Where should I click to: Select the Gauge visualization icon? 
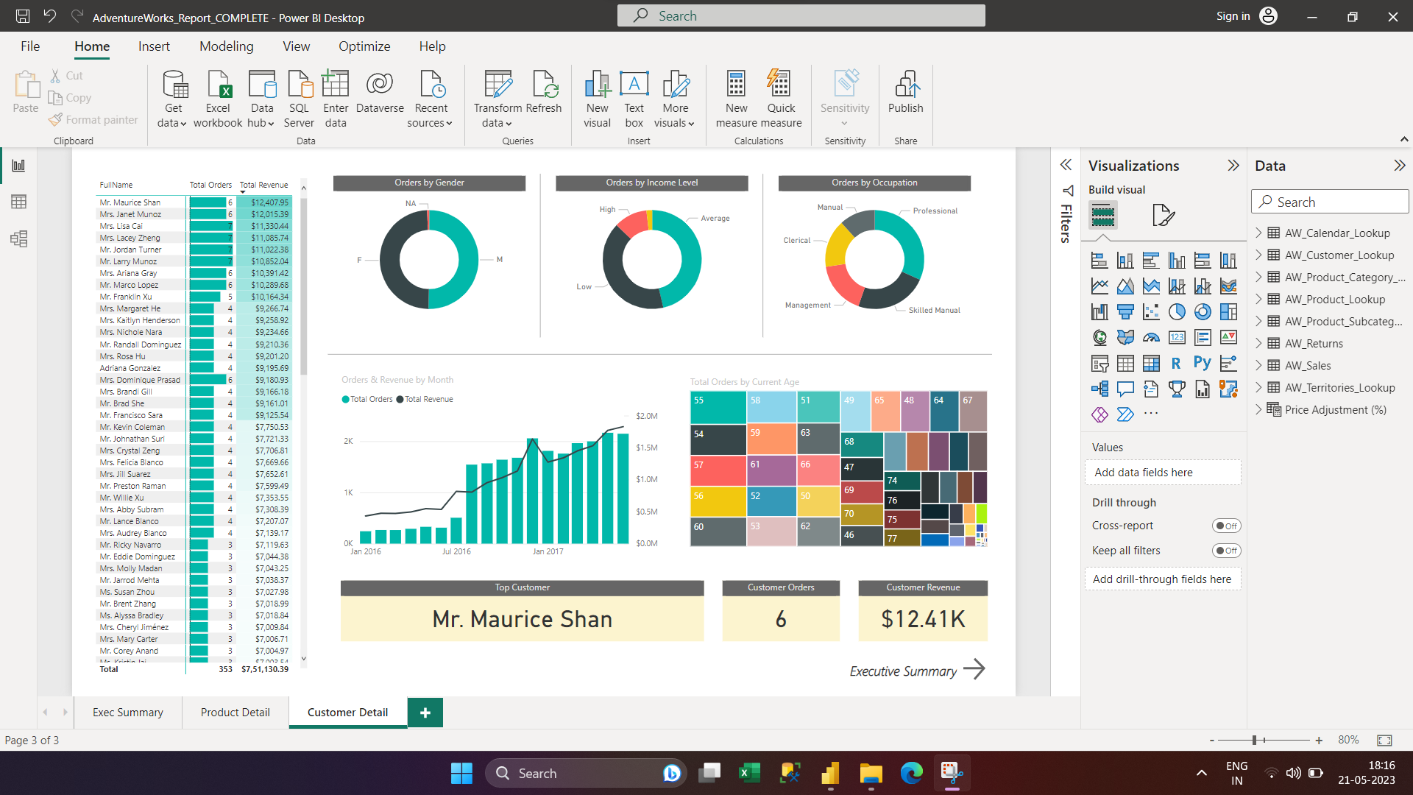click(1151, 338)
